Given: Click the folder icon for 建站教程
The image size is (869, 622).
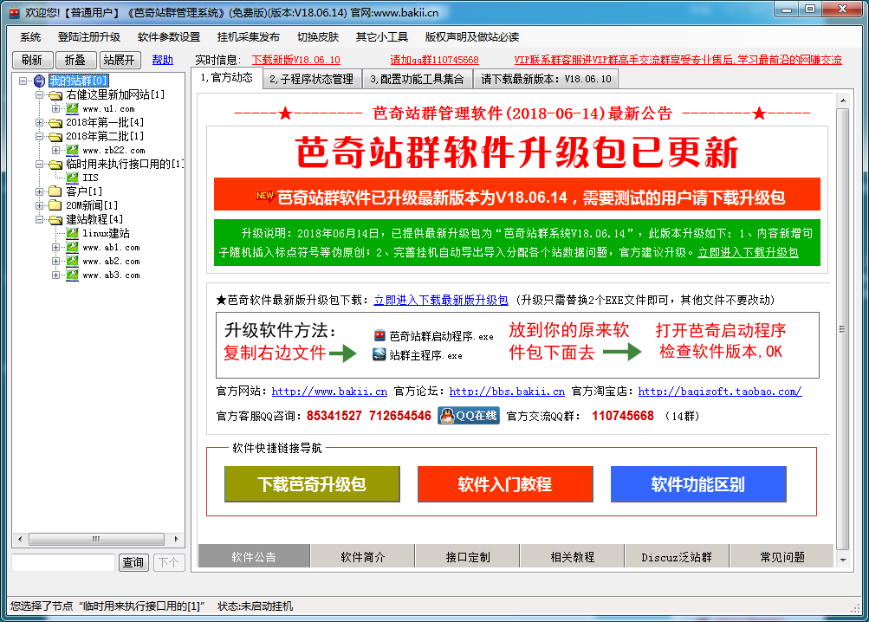Looking at the screenshot, I should pyautogui.click(x=55, y=219).
